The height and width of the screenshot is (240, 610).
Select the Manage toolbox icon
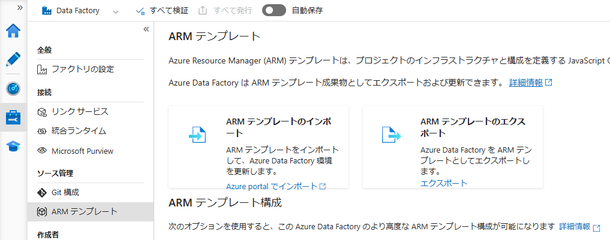point(13,117)
